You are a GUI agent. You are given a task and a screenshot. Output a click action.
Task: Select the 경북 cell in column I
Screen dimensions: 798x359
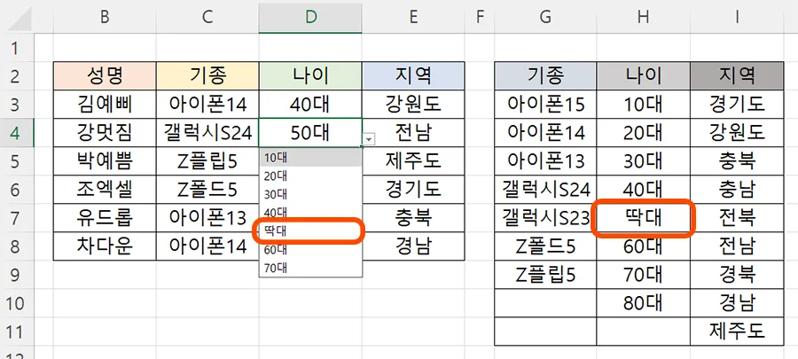pos(737,275)
